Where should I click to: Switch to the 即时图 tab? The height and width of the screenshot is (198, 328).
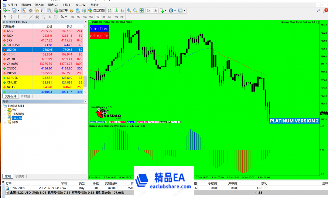point(26,96)
